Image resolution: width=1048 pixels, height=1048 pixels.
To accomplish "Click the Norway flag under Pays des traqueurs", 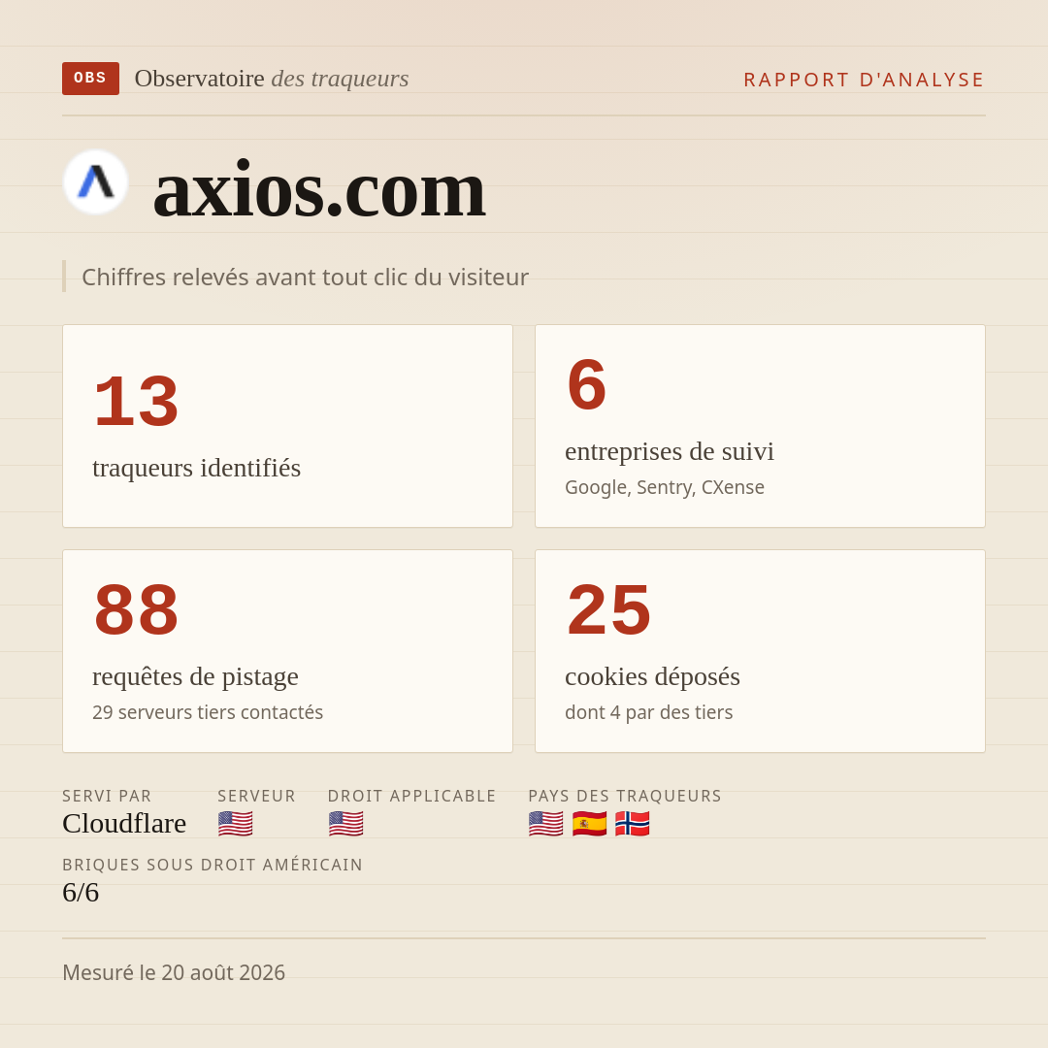I will click(x=633, y=824).
